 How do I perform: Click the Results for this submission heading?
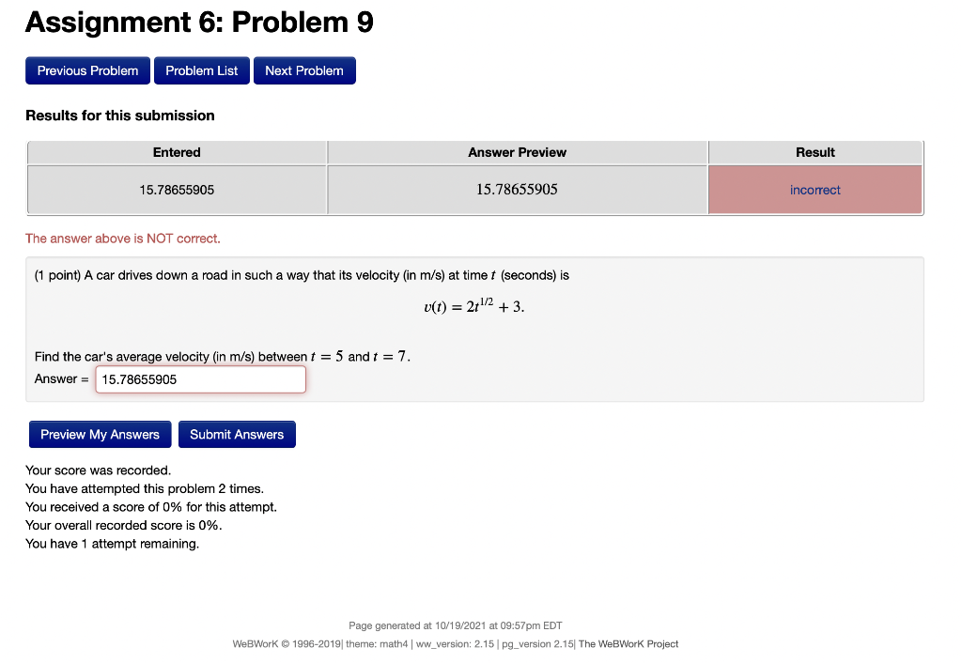(120, 116)
